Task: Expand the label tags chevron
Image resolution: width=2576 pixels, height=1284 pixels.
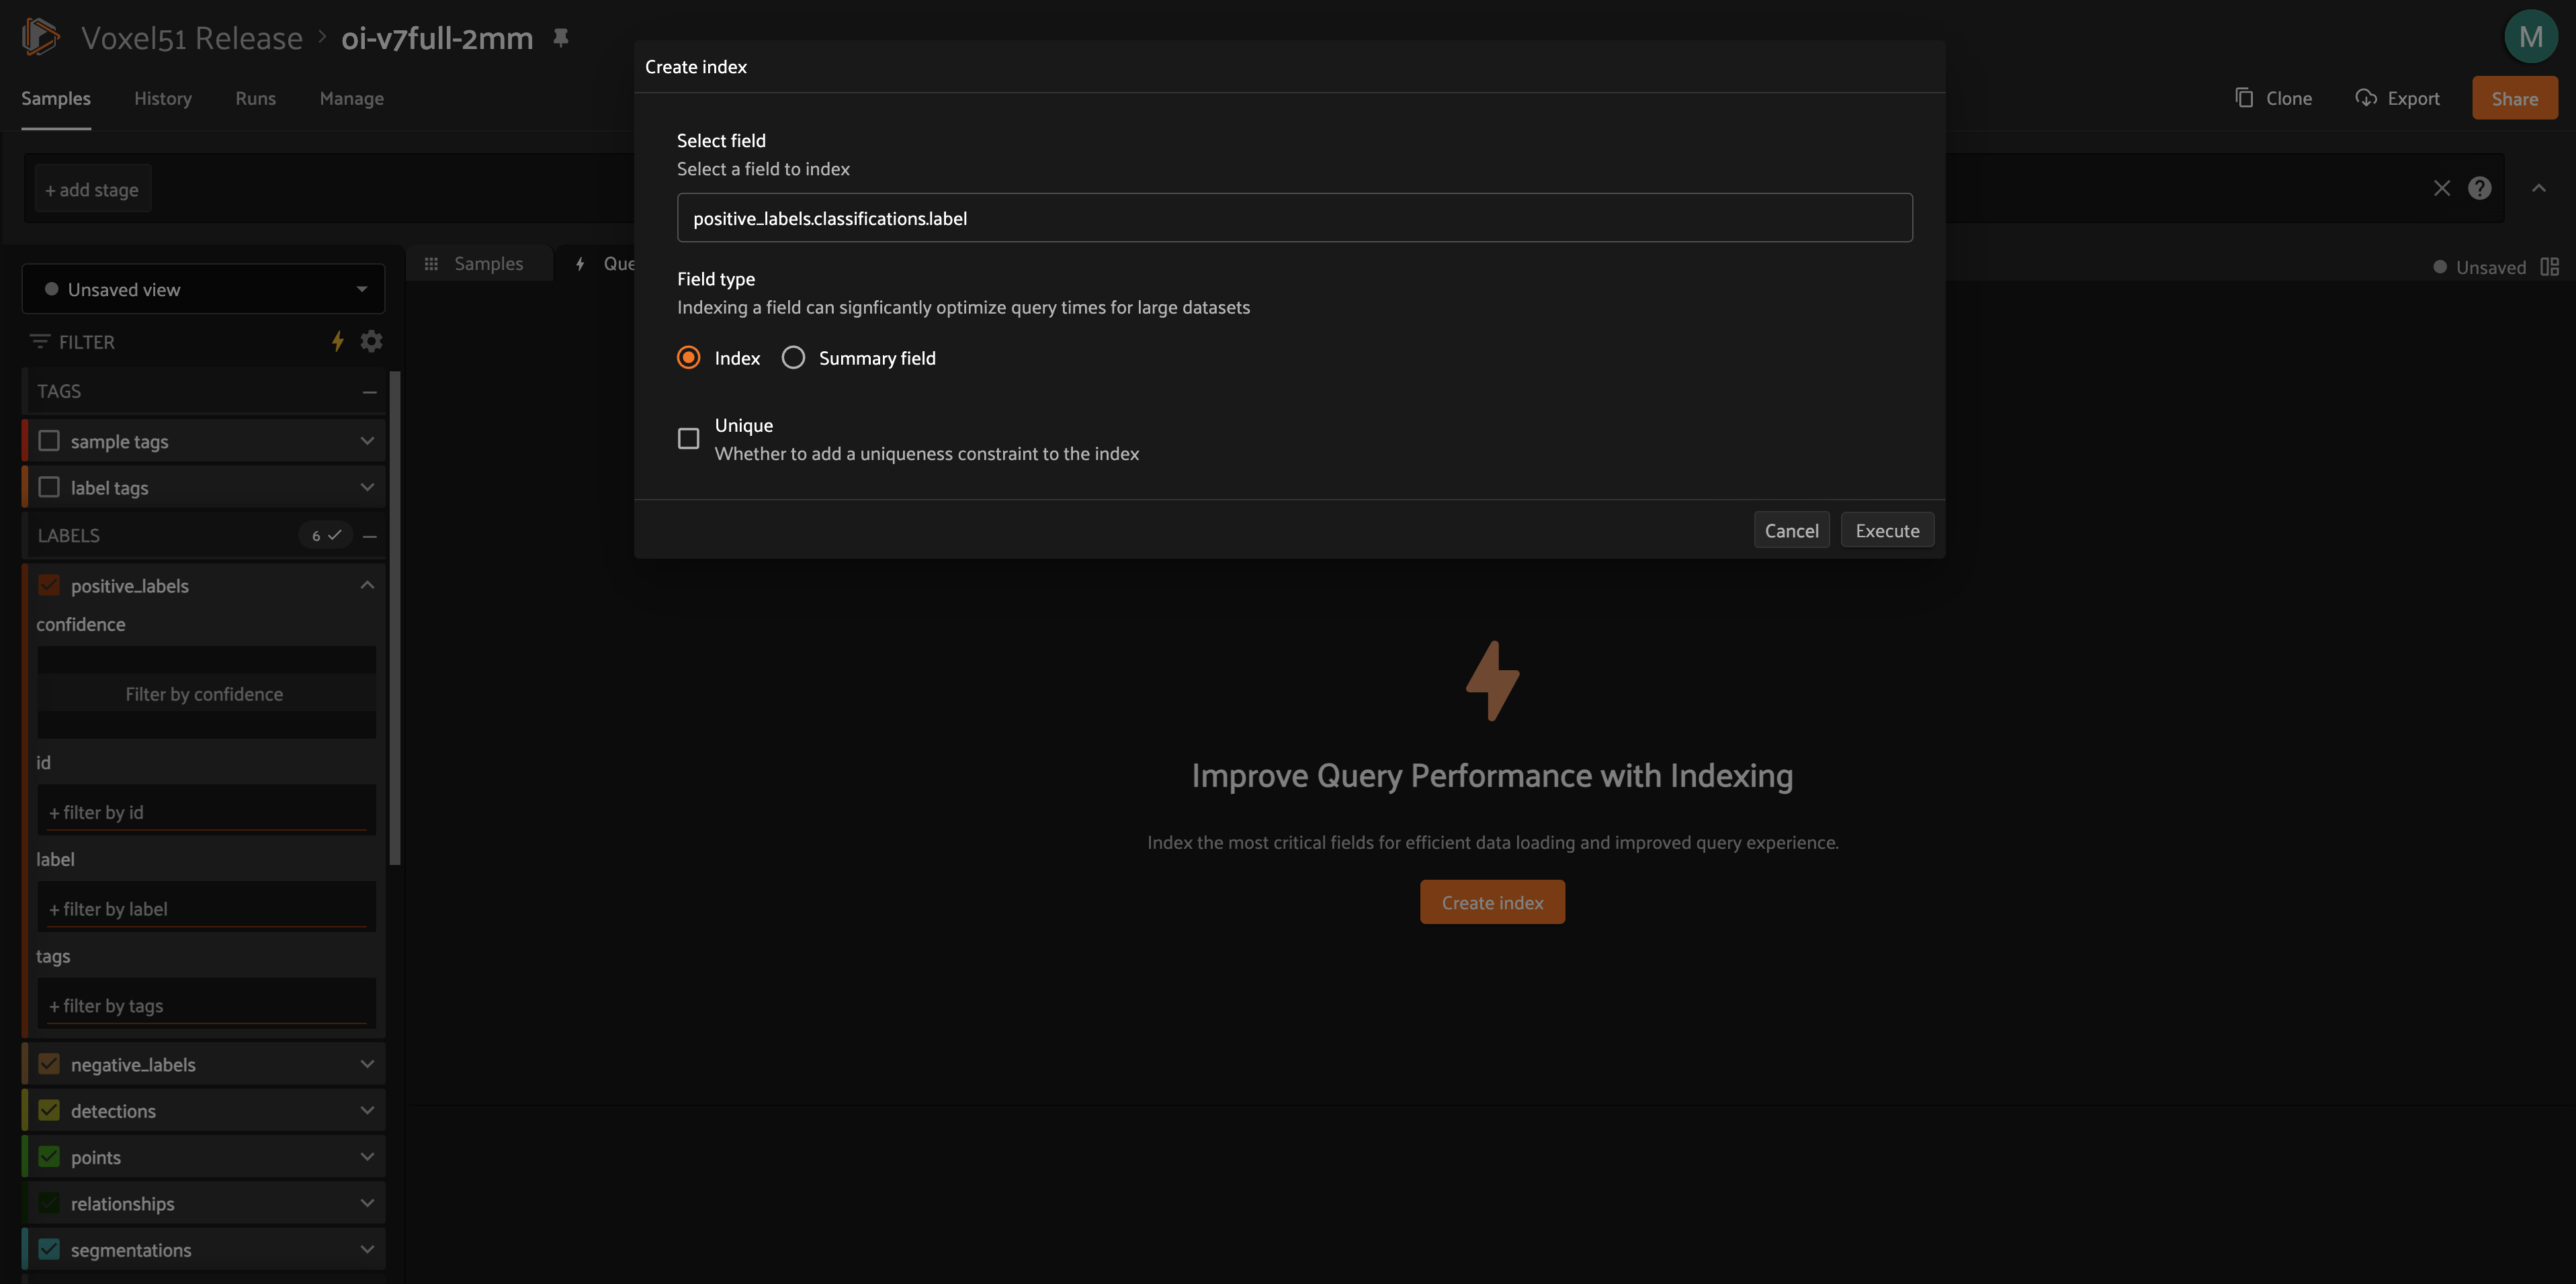Action: click(367, 488)
